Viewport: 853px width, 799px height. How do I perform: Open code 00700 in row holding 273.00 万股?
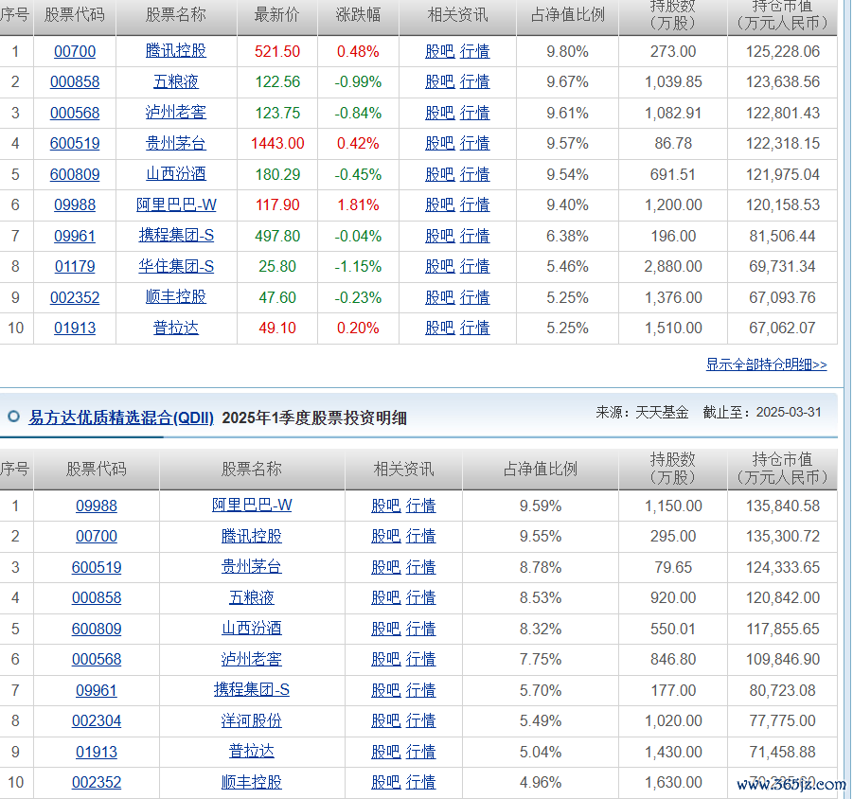point(75,51)
